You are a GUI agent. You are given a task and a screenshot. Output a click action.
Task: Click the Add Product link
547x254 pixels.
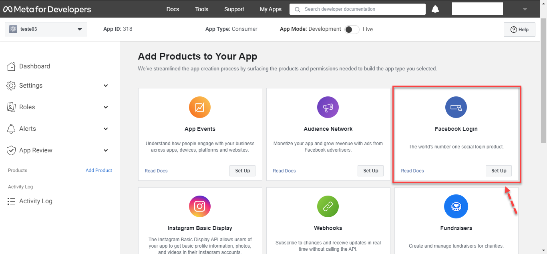[99, 170]
